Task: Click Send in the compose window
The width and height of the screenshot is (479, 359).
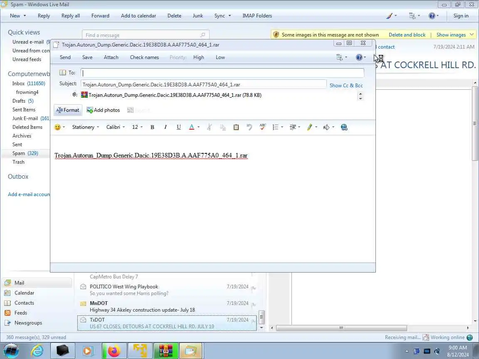Action: click(x=65, y=57)
